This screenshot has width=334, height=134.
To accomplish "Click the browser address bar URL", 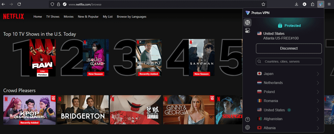I will click(85, 4).
